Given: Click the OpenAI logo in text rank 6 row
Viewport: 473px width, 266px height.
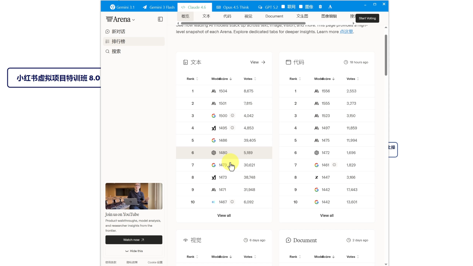Looking at the screenshot, I should (x=214, y=152).
